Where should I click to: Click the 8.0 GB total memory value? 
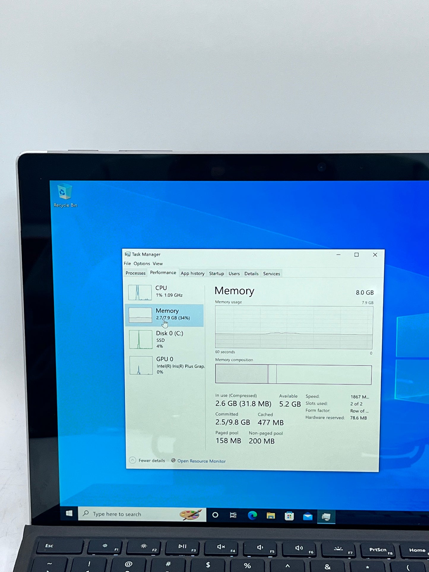click(x=365, y=292)
